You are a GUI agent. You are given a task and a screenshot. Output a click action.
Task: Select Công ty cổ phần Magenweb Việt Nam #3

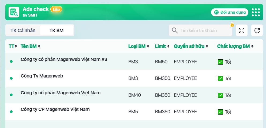pos(64,59)
